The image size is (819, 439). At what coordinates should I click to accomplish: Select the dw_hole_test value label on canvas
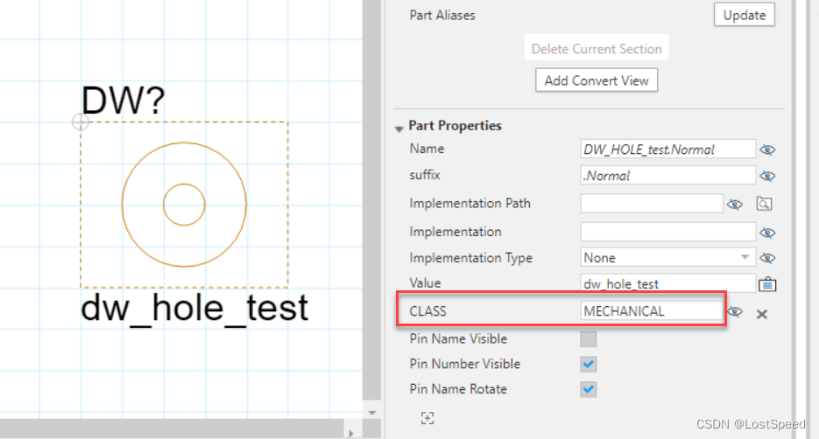pyautogui.click(x=194, y=308)
